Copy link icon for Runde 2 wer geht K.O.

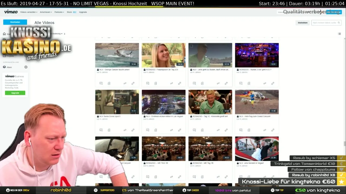point(273,83)
